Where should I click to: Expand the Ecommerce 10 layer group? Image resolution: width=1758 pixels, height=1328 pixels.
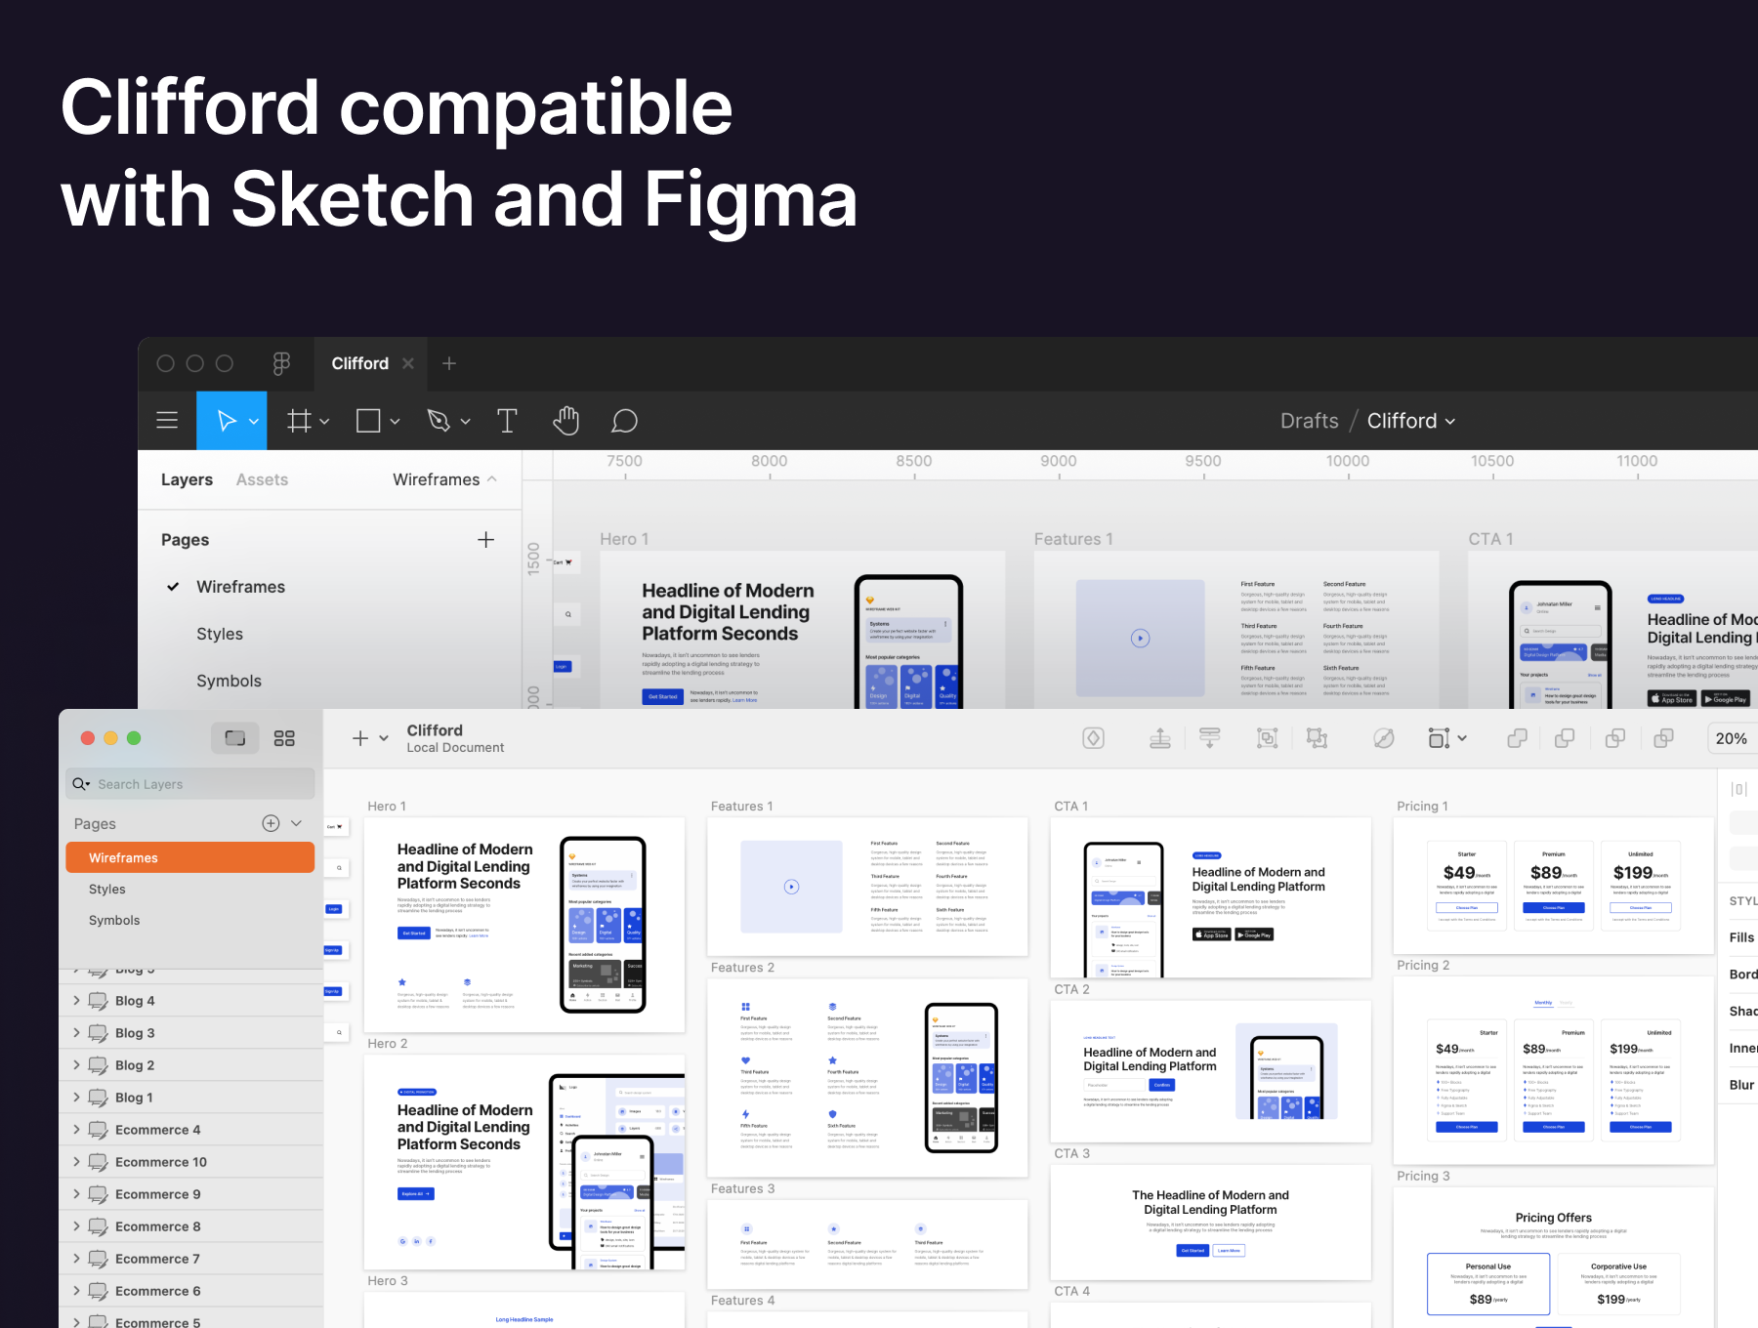[x=76, y=1161]
